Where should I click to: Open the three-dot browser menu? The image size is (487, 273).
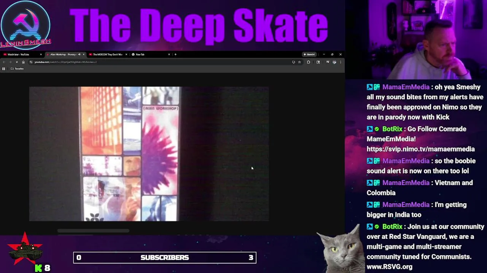[x=341, y=62]
